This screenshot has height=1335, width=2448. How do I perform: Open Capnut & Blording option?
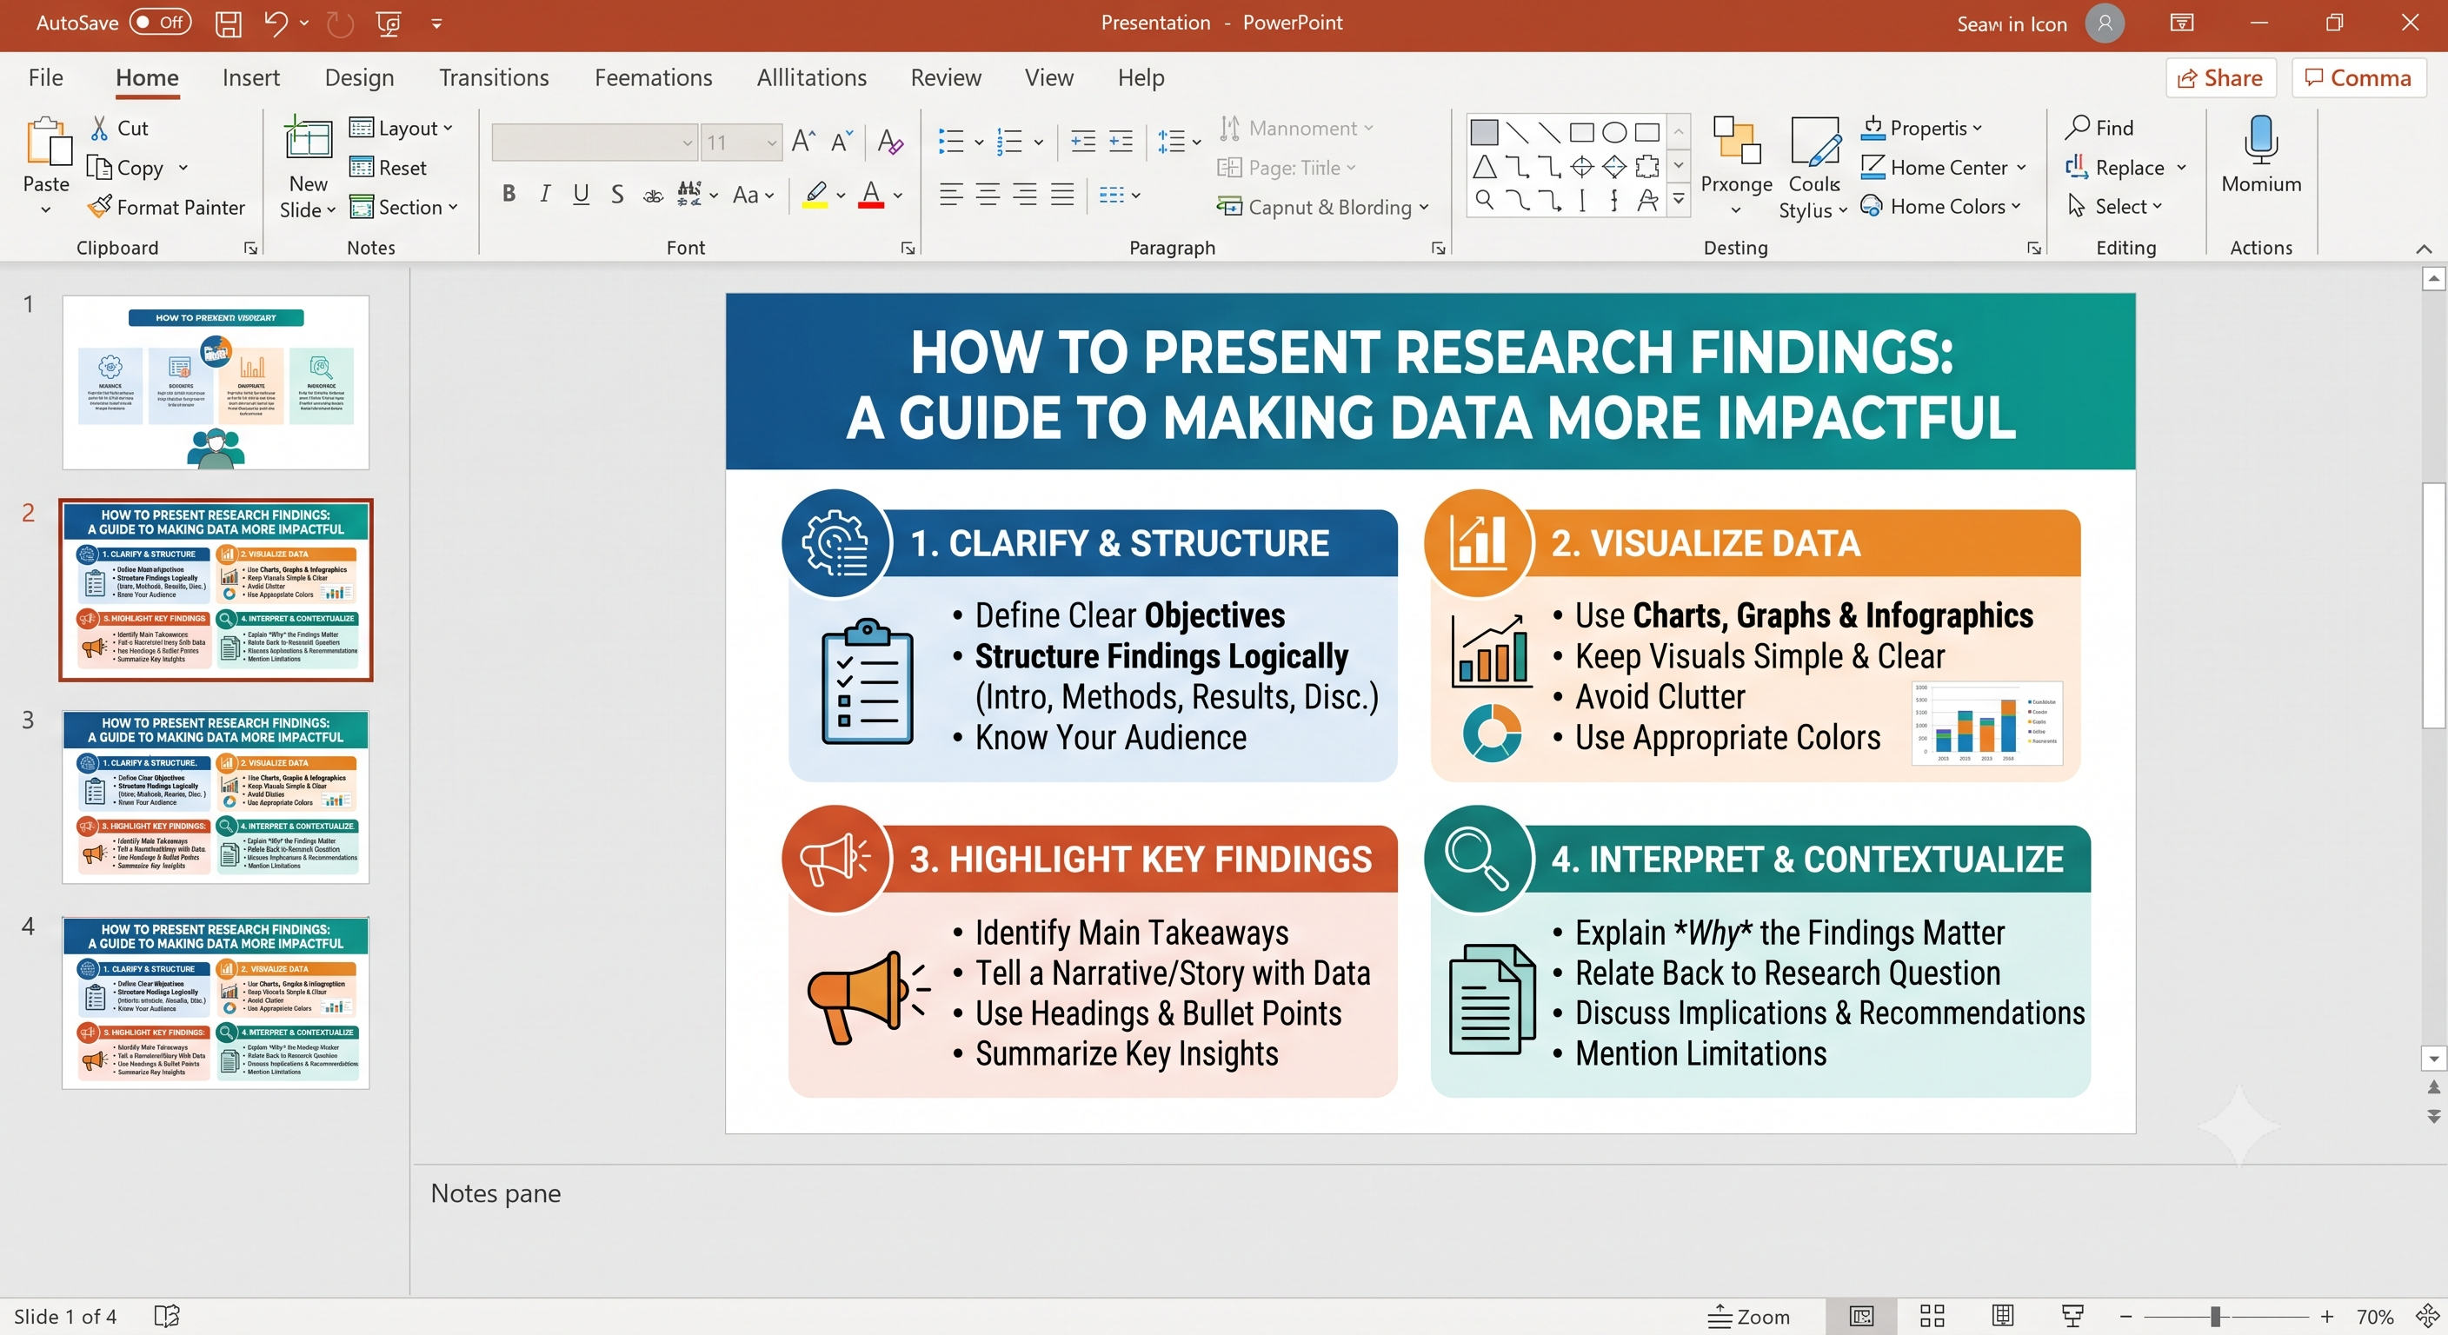tap(1323, 206)
